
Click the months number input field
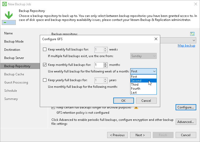pos(99,65)
